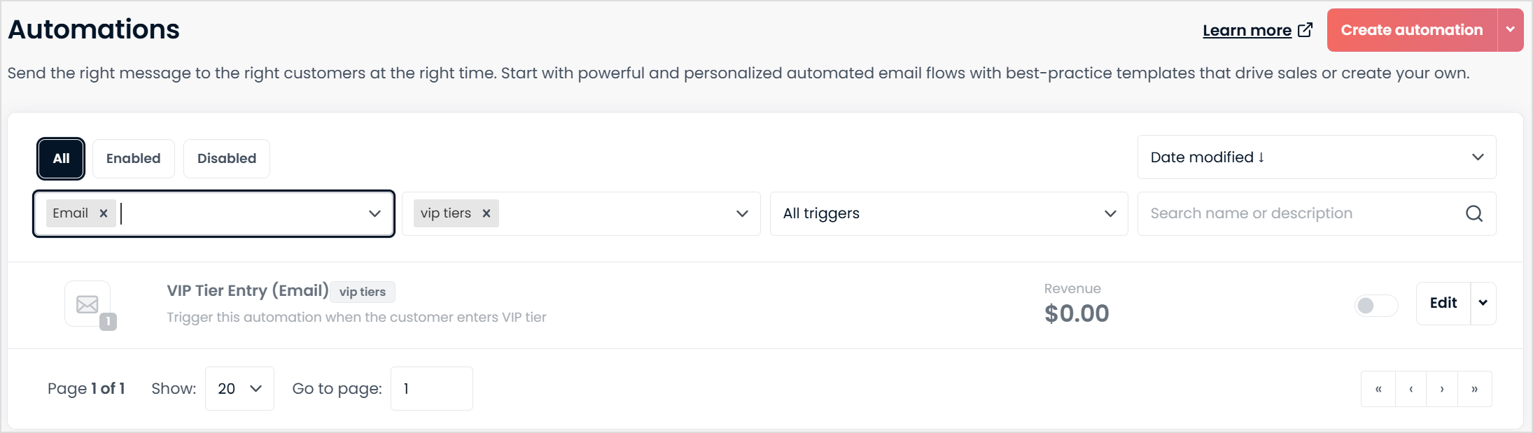Select the All filter tab
Viewport: 1533px width, 433px height.
coord(61,159)
